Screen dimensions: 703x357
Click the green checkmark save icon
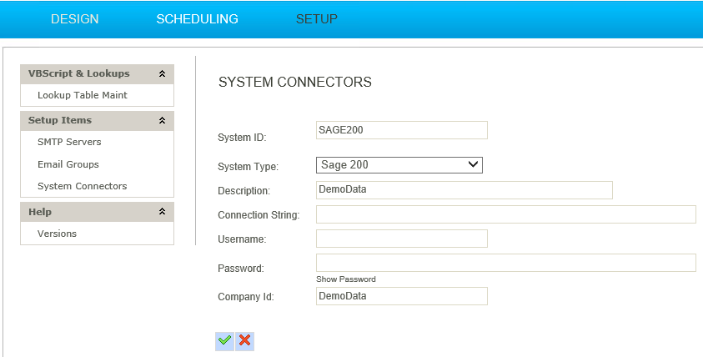[x=224, y=341]
